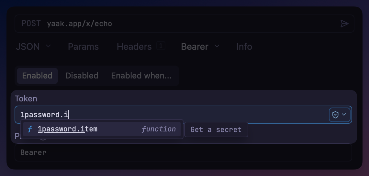
Task: Switch authentication to Disabled
Action: coord(82,76)
